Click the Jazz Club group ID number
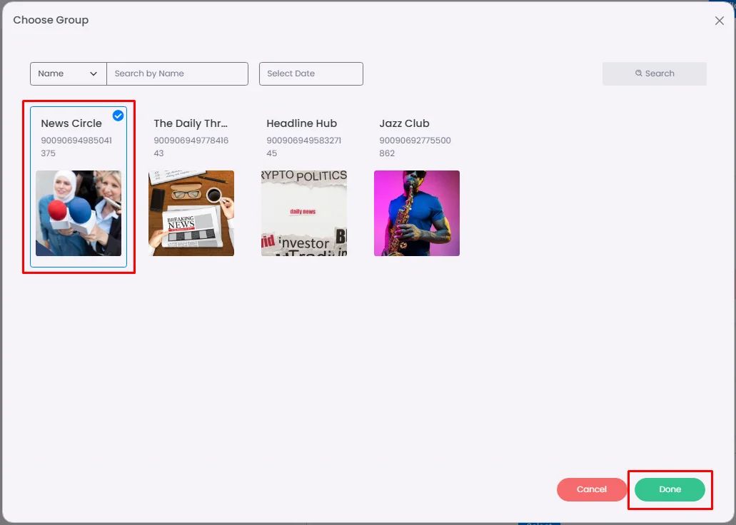Screen dimensions: 736x525 [415, 147]
